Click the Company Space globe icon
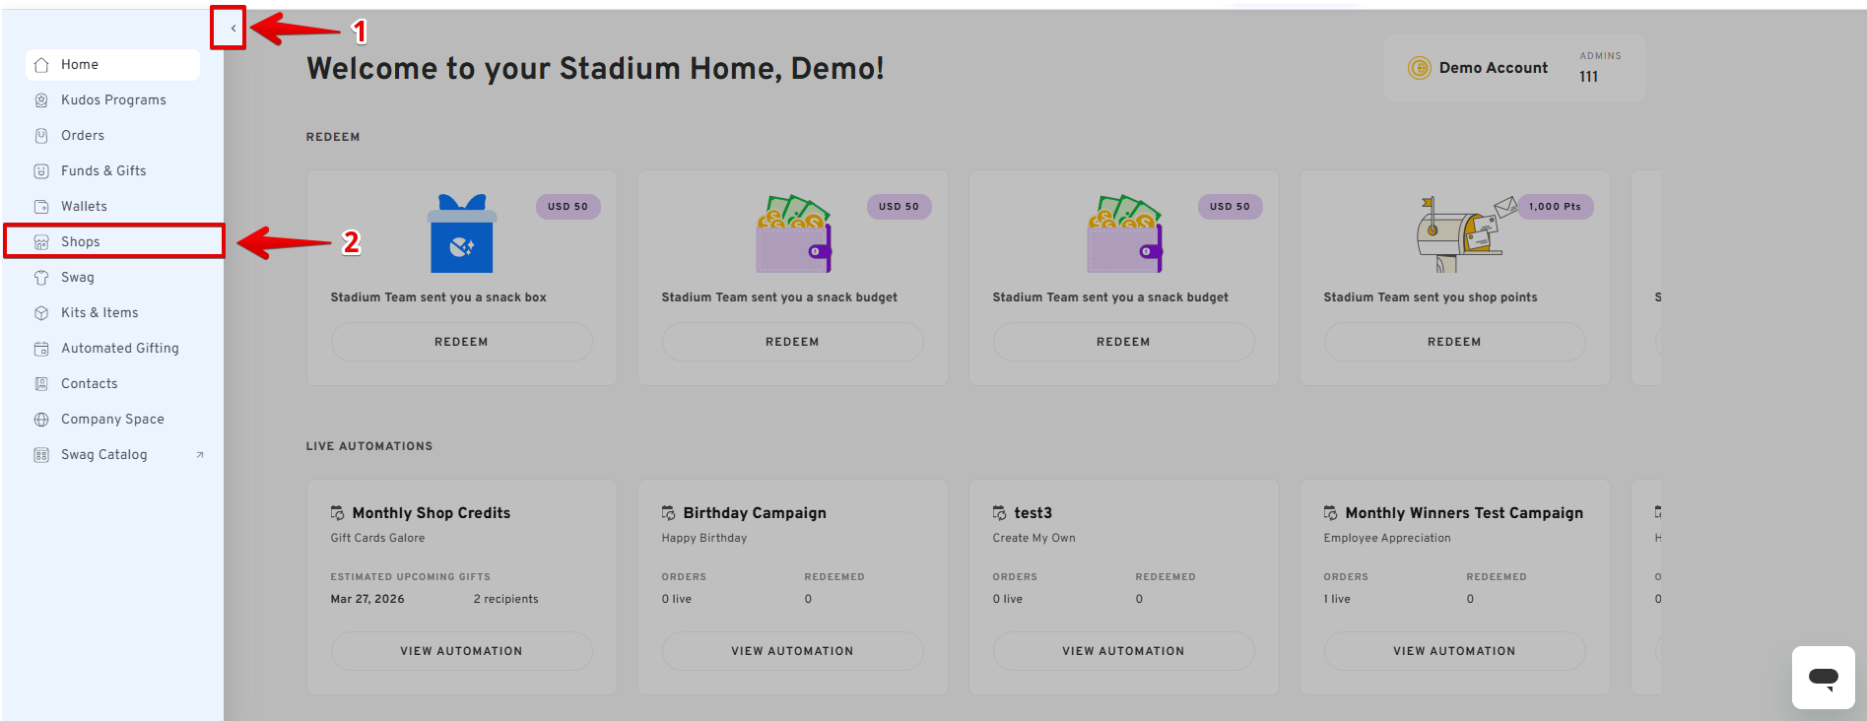This screenshot has width=1867, height=721. 41,420
